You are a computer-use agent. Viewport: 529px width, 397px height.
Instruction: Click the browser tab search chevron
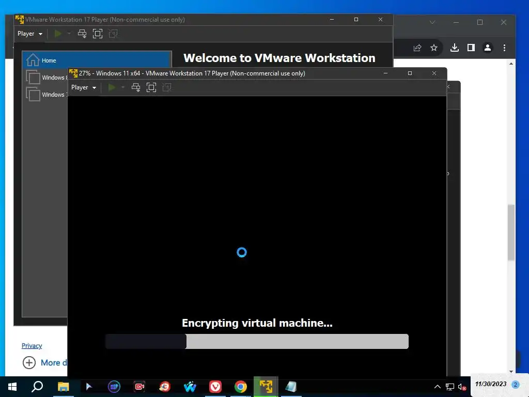(x=432, y=22)
